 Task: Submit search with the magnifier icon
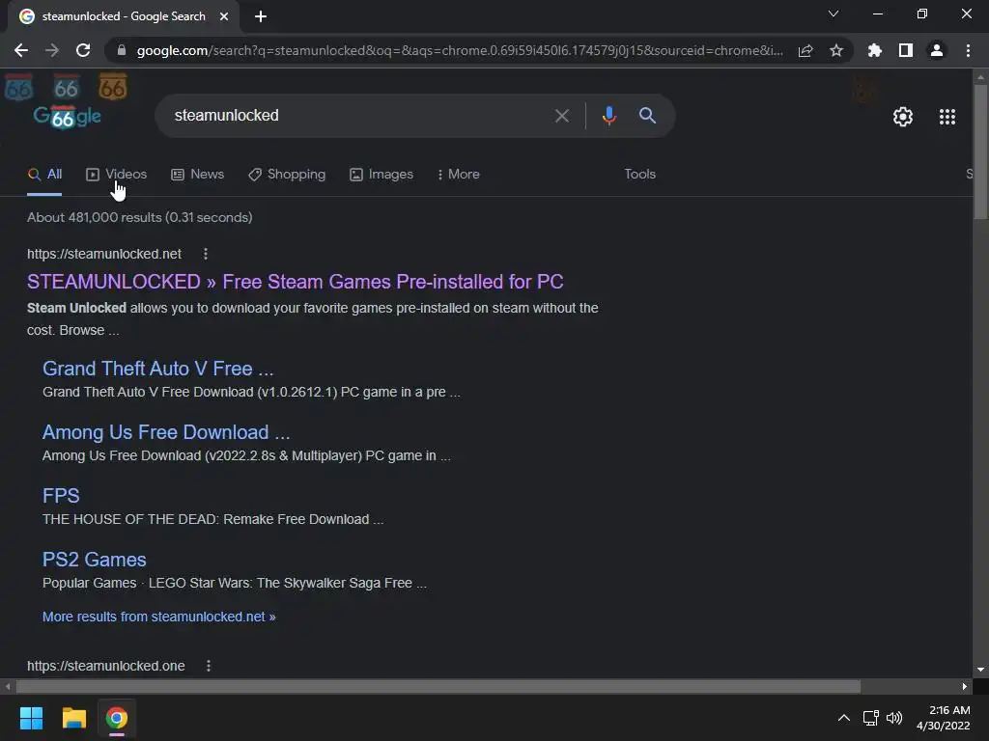[x=647, y=116]
